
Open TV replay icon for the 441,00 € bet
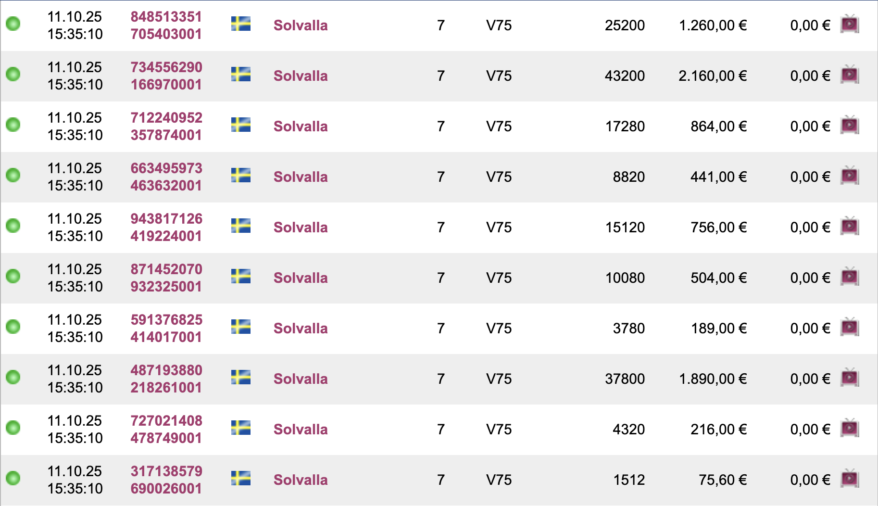(850, 176)
